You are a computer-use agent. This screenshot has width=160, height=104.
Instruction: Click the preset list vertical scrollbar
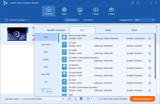155,56
